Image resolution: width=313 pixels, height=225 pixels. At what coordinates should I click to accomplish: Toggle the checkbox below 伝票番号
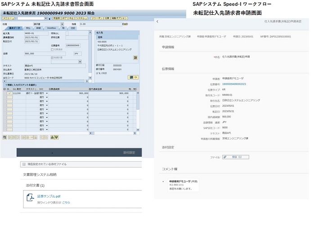(52, 49)
